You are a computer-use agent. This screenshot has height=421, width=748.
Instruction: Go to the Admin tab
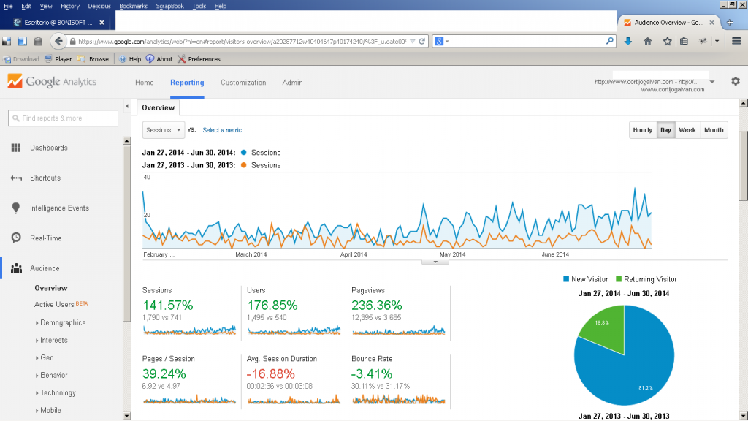[292, 83]
